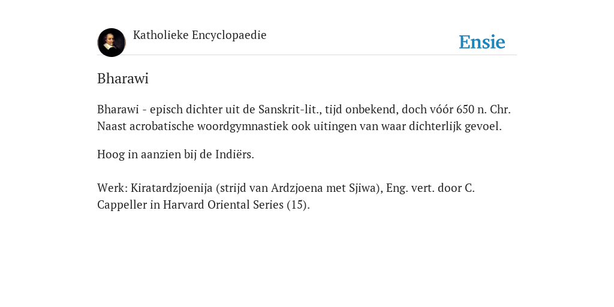Click Harvard Oriental Series text
Screen dimensions: 614x307
(x=223, y=205)
